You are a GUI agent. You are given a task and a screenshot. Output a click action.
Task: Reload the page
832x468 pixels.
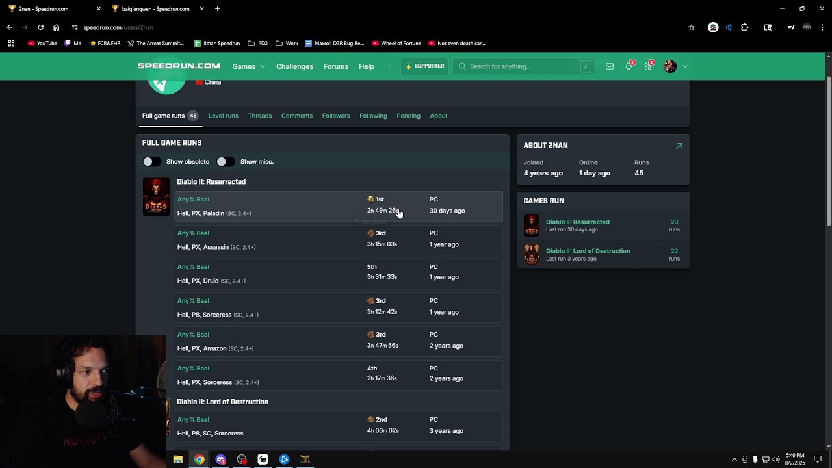40,27
